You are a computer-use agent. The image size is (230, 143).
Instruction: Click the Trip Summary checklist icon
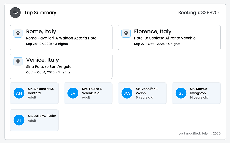coord(15,12)
